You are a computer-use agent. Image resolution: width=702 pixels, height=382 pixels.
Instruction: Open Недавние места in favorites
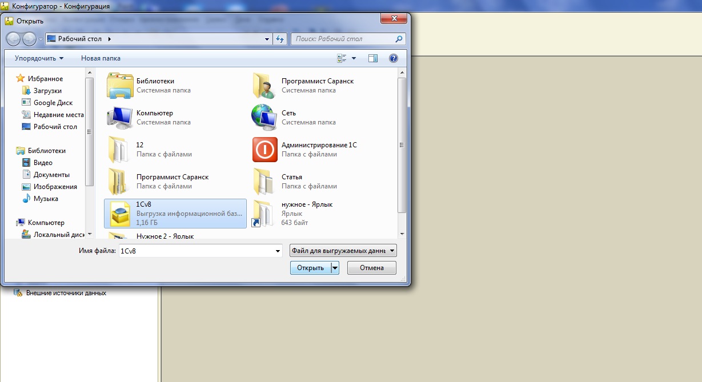click(58, 115)
